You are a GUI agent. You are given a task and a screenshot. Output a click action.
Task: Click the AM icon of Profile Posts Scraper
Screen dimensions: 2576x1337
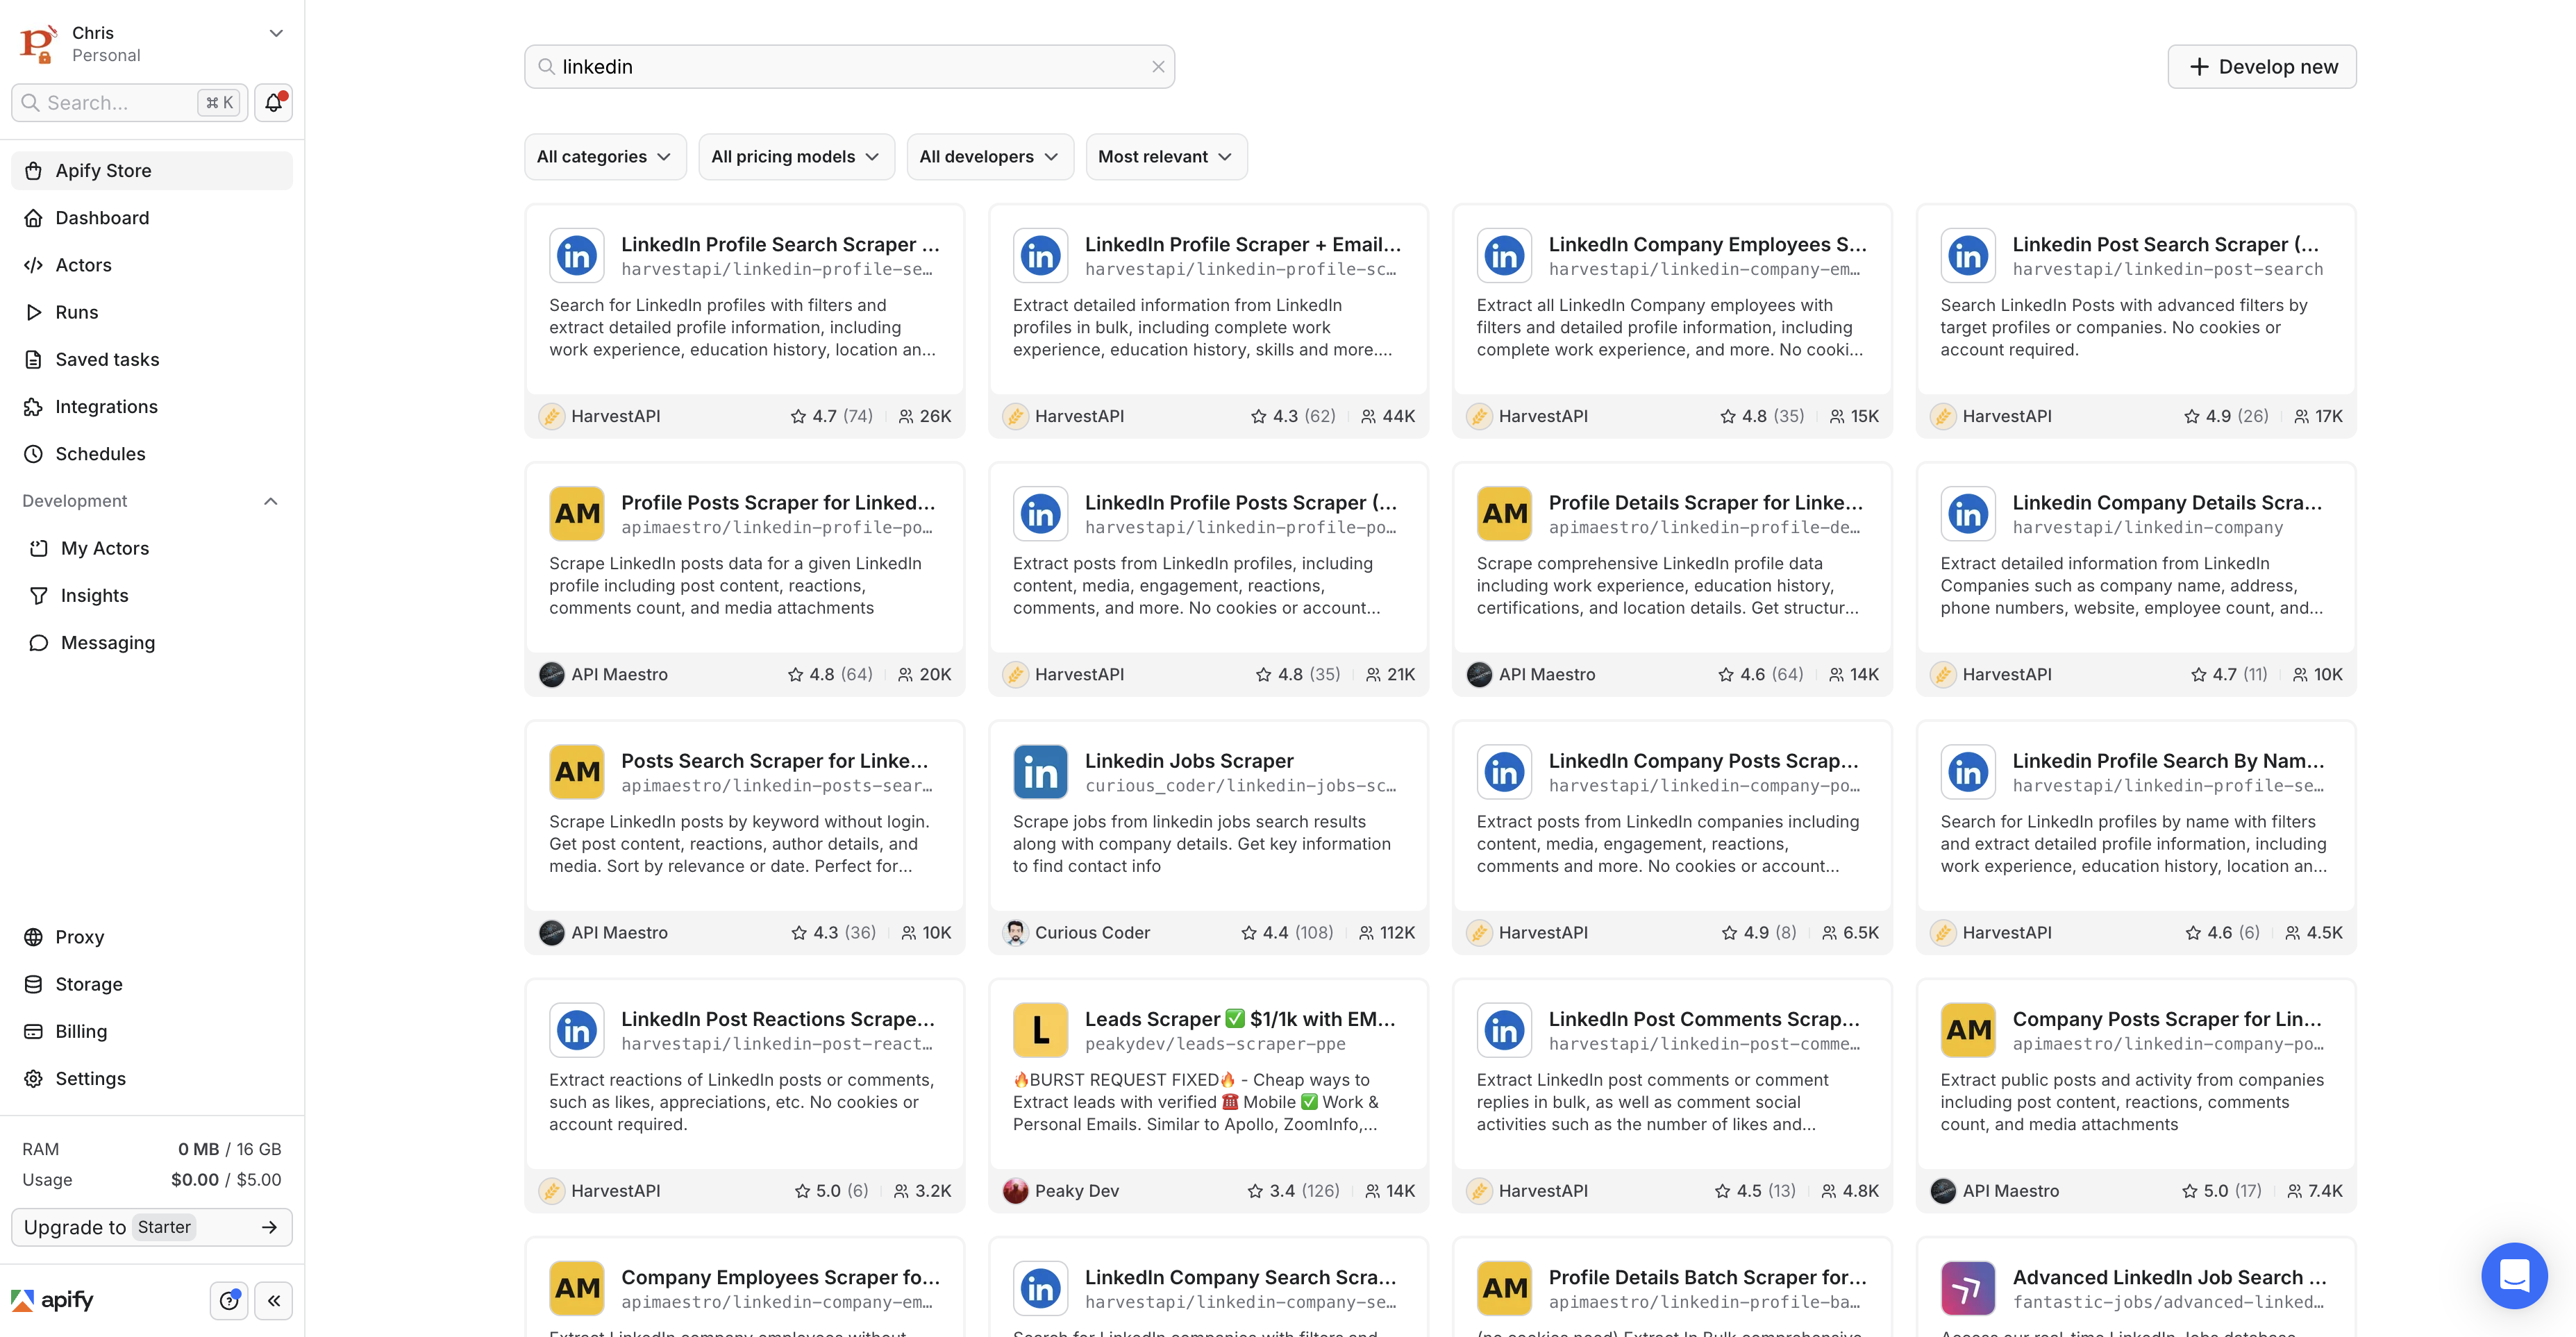click(577, 514)
